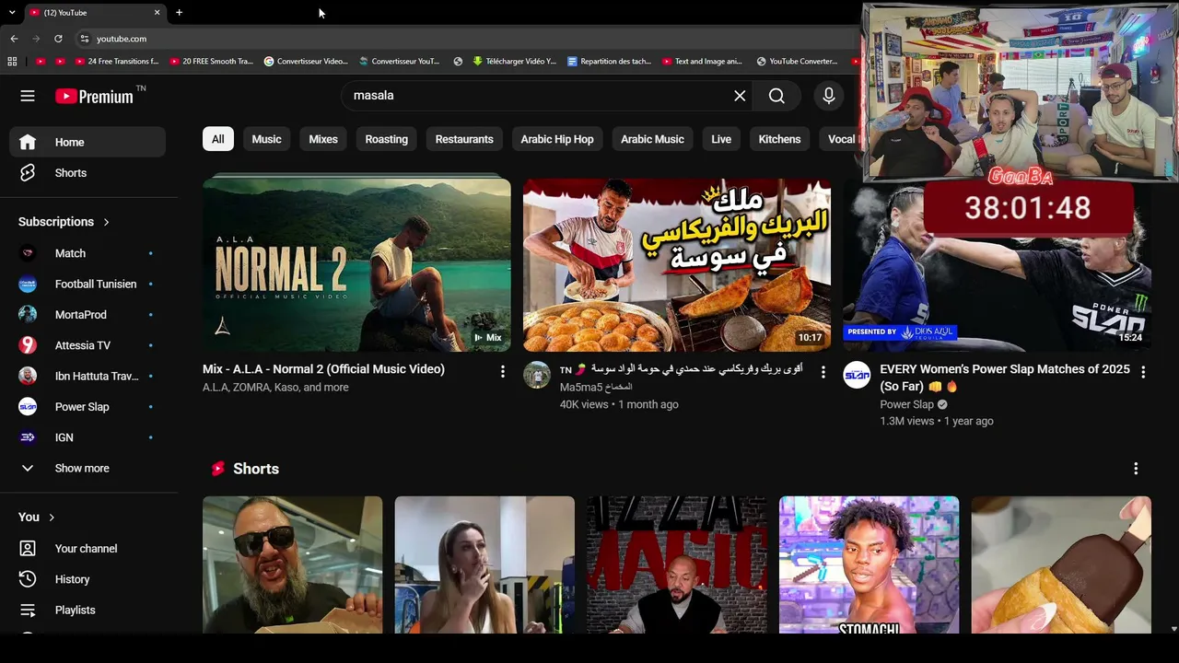
Task: Open the YouTube Converter bookmark
Action: 797,62
